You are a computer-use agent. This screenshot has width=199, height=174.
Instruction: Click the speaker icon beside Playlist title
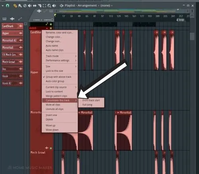tap(61, 6)
